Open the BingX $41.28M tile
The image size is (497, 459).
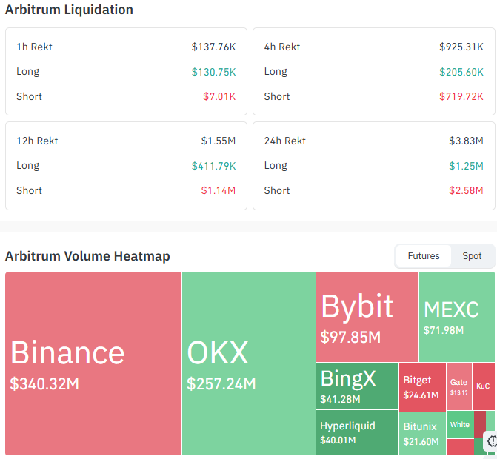point(357,386)
